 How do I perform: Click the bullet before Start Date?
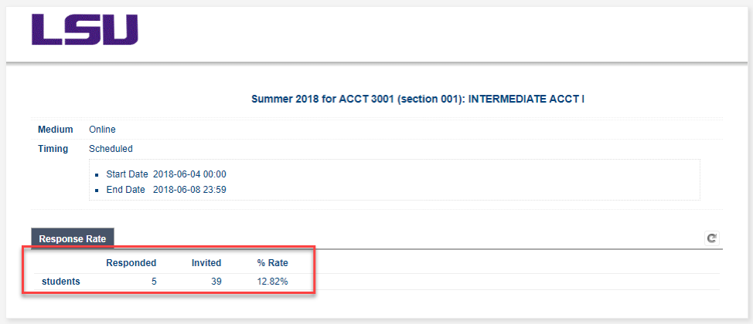coord(97,175)
